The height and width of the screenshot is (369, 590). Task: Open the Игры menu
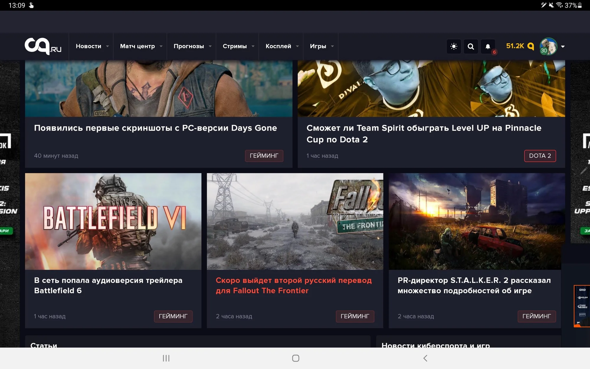click(318, 46)
